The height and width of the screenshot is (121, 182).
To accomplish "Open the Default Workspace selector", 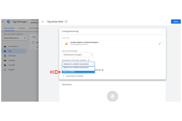I will click(15, 38).
